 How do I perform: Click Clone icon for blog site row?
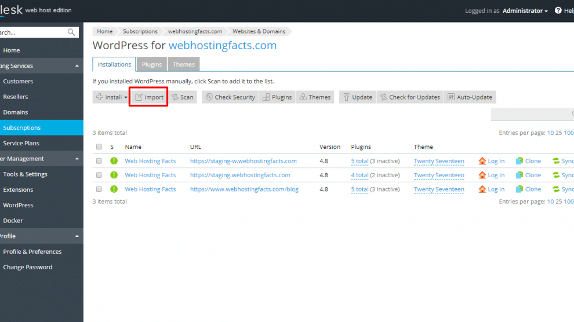(519, 189)
